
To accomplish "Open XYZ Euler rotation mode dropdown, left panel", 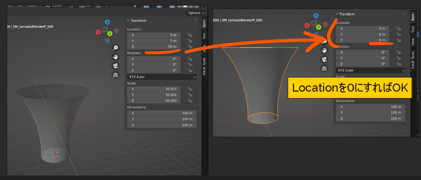I will [x=162, y=77].
